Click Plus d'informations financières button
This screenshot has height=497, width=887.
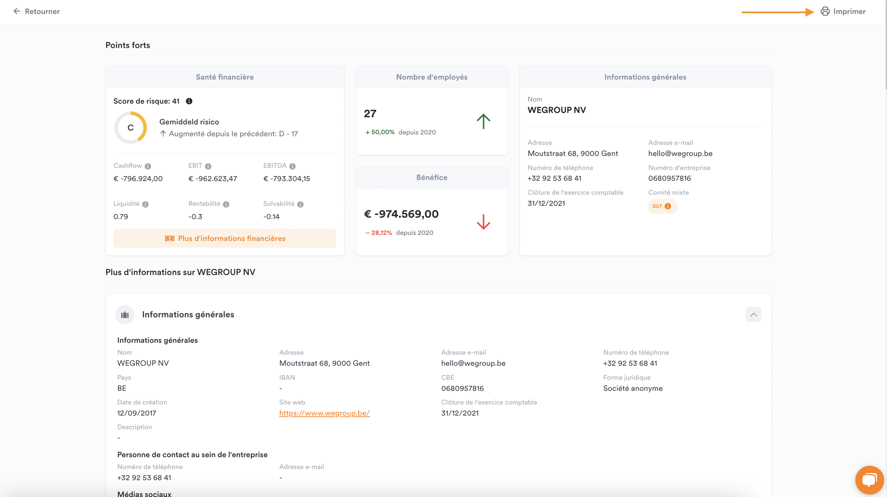(225, 238)
